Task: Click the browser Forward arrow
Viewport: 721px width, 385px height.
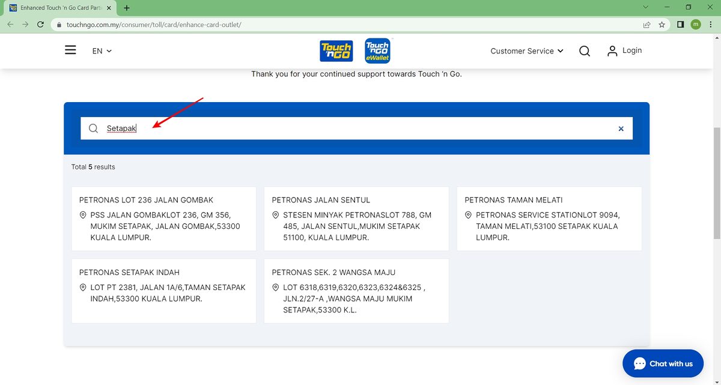Action: click(x=25, y=25)
